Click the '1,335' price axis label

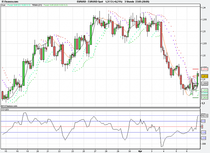click(x=204, y=20)
